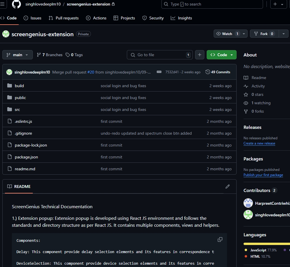This screenshot has height=267, width=290.
Task: View the 7 Branches list
Action: click(x=50, y=55)
